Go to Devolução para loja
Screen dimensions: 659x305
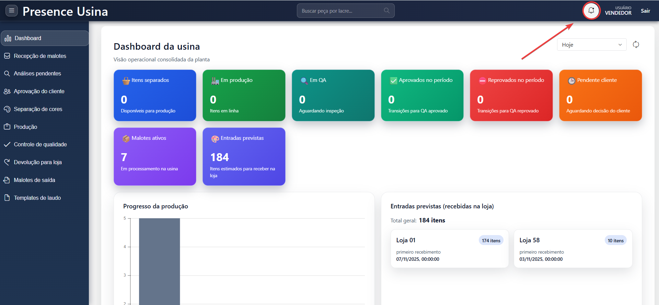click(38, 162)
